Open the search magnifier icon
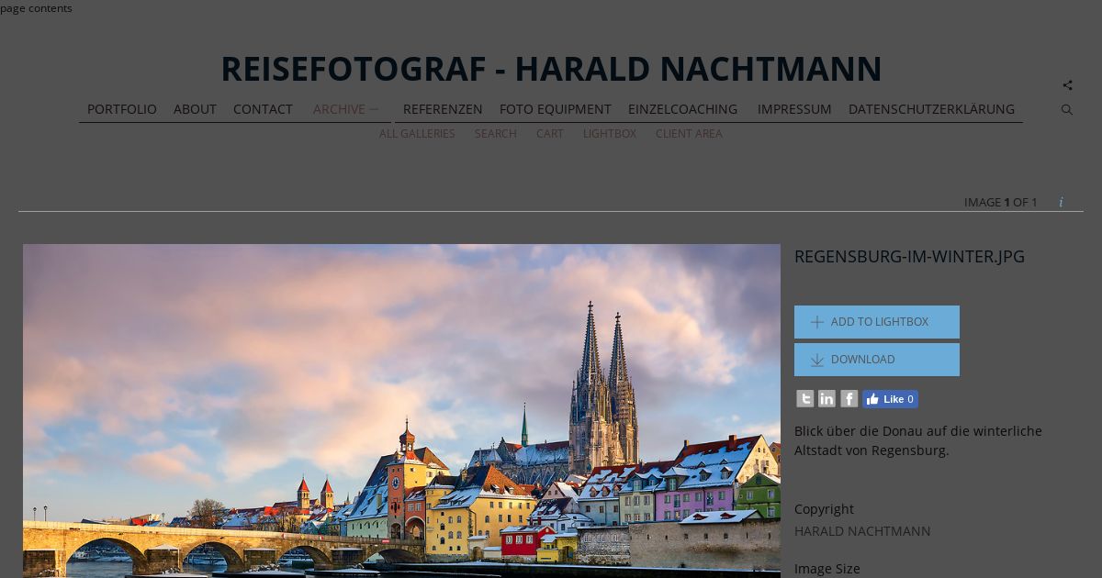The height and width of the screenshot is (578, 1102). (x=1067, y=109)
